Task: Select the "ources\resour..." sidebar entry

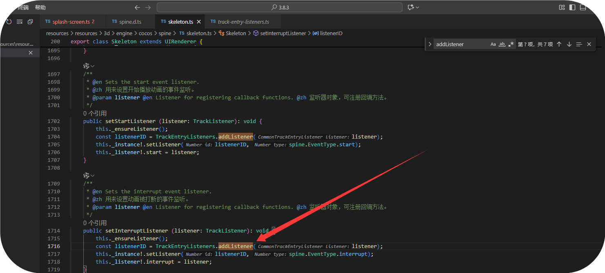Action: click(17, 44)
